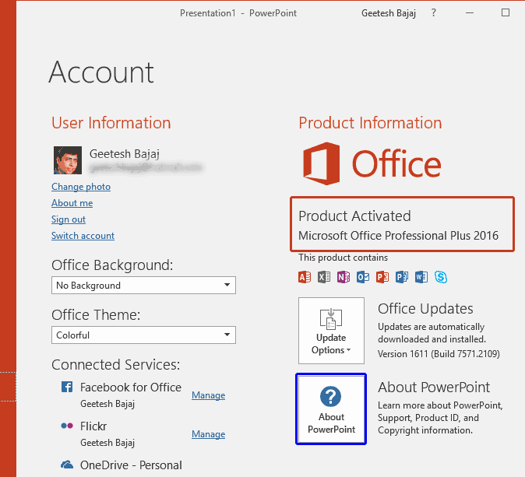Screen dimensions: 525x477
Task: Manage the Flickr connected service
Action: point(208,434)
